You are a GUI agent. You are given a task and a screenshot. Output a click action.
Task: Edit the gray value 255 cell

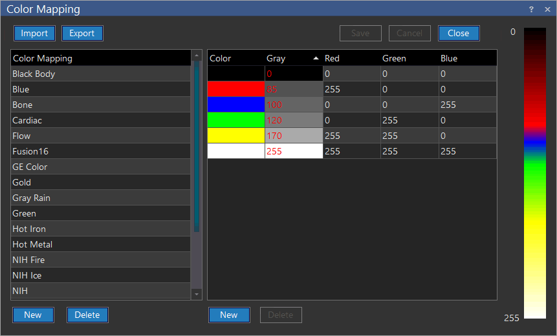click(x=293, y=151)
